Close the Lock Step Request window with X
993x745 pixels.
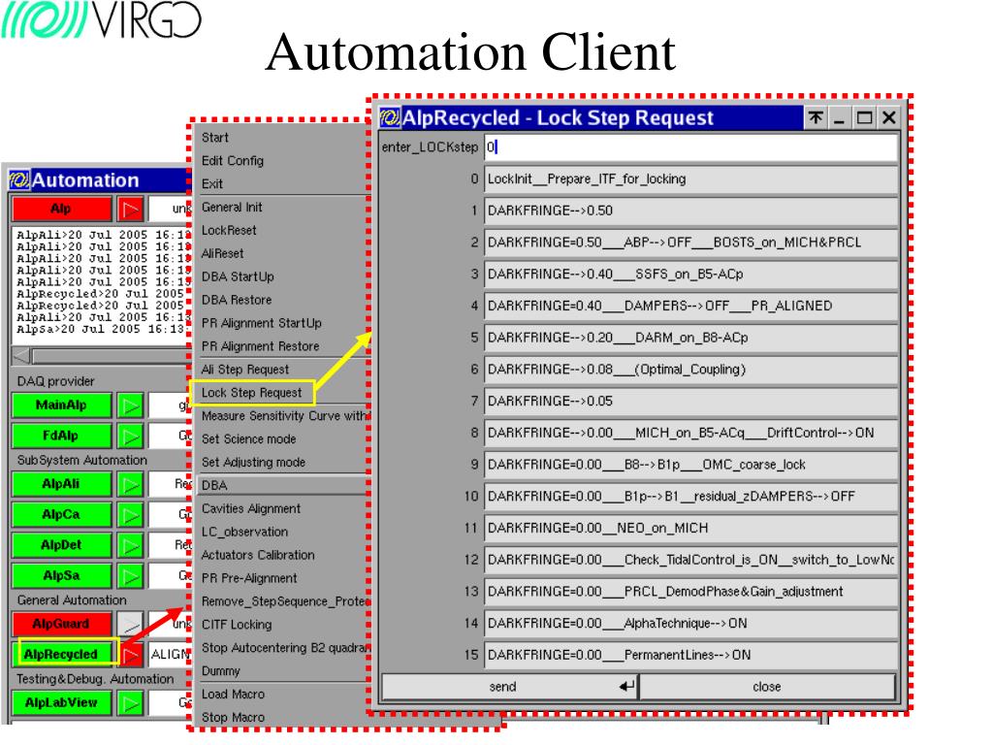[889, 117]
